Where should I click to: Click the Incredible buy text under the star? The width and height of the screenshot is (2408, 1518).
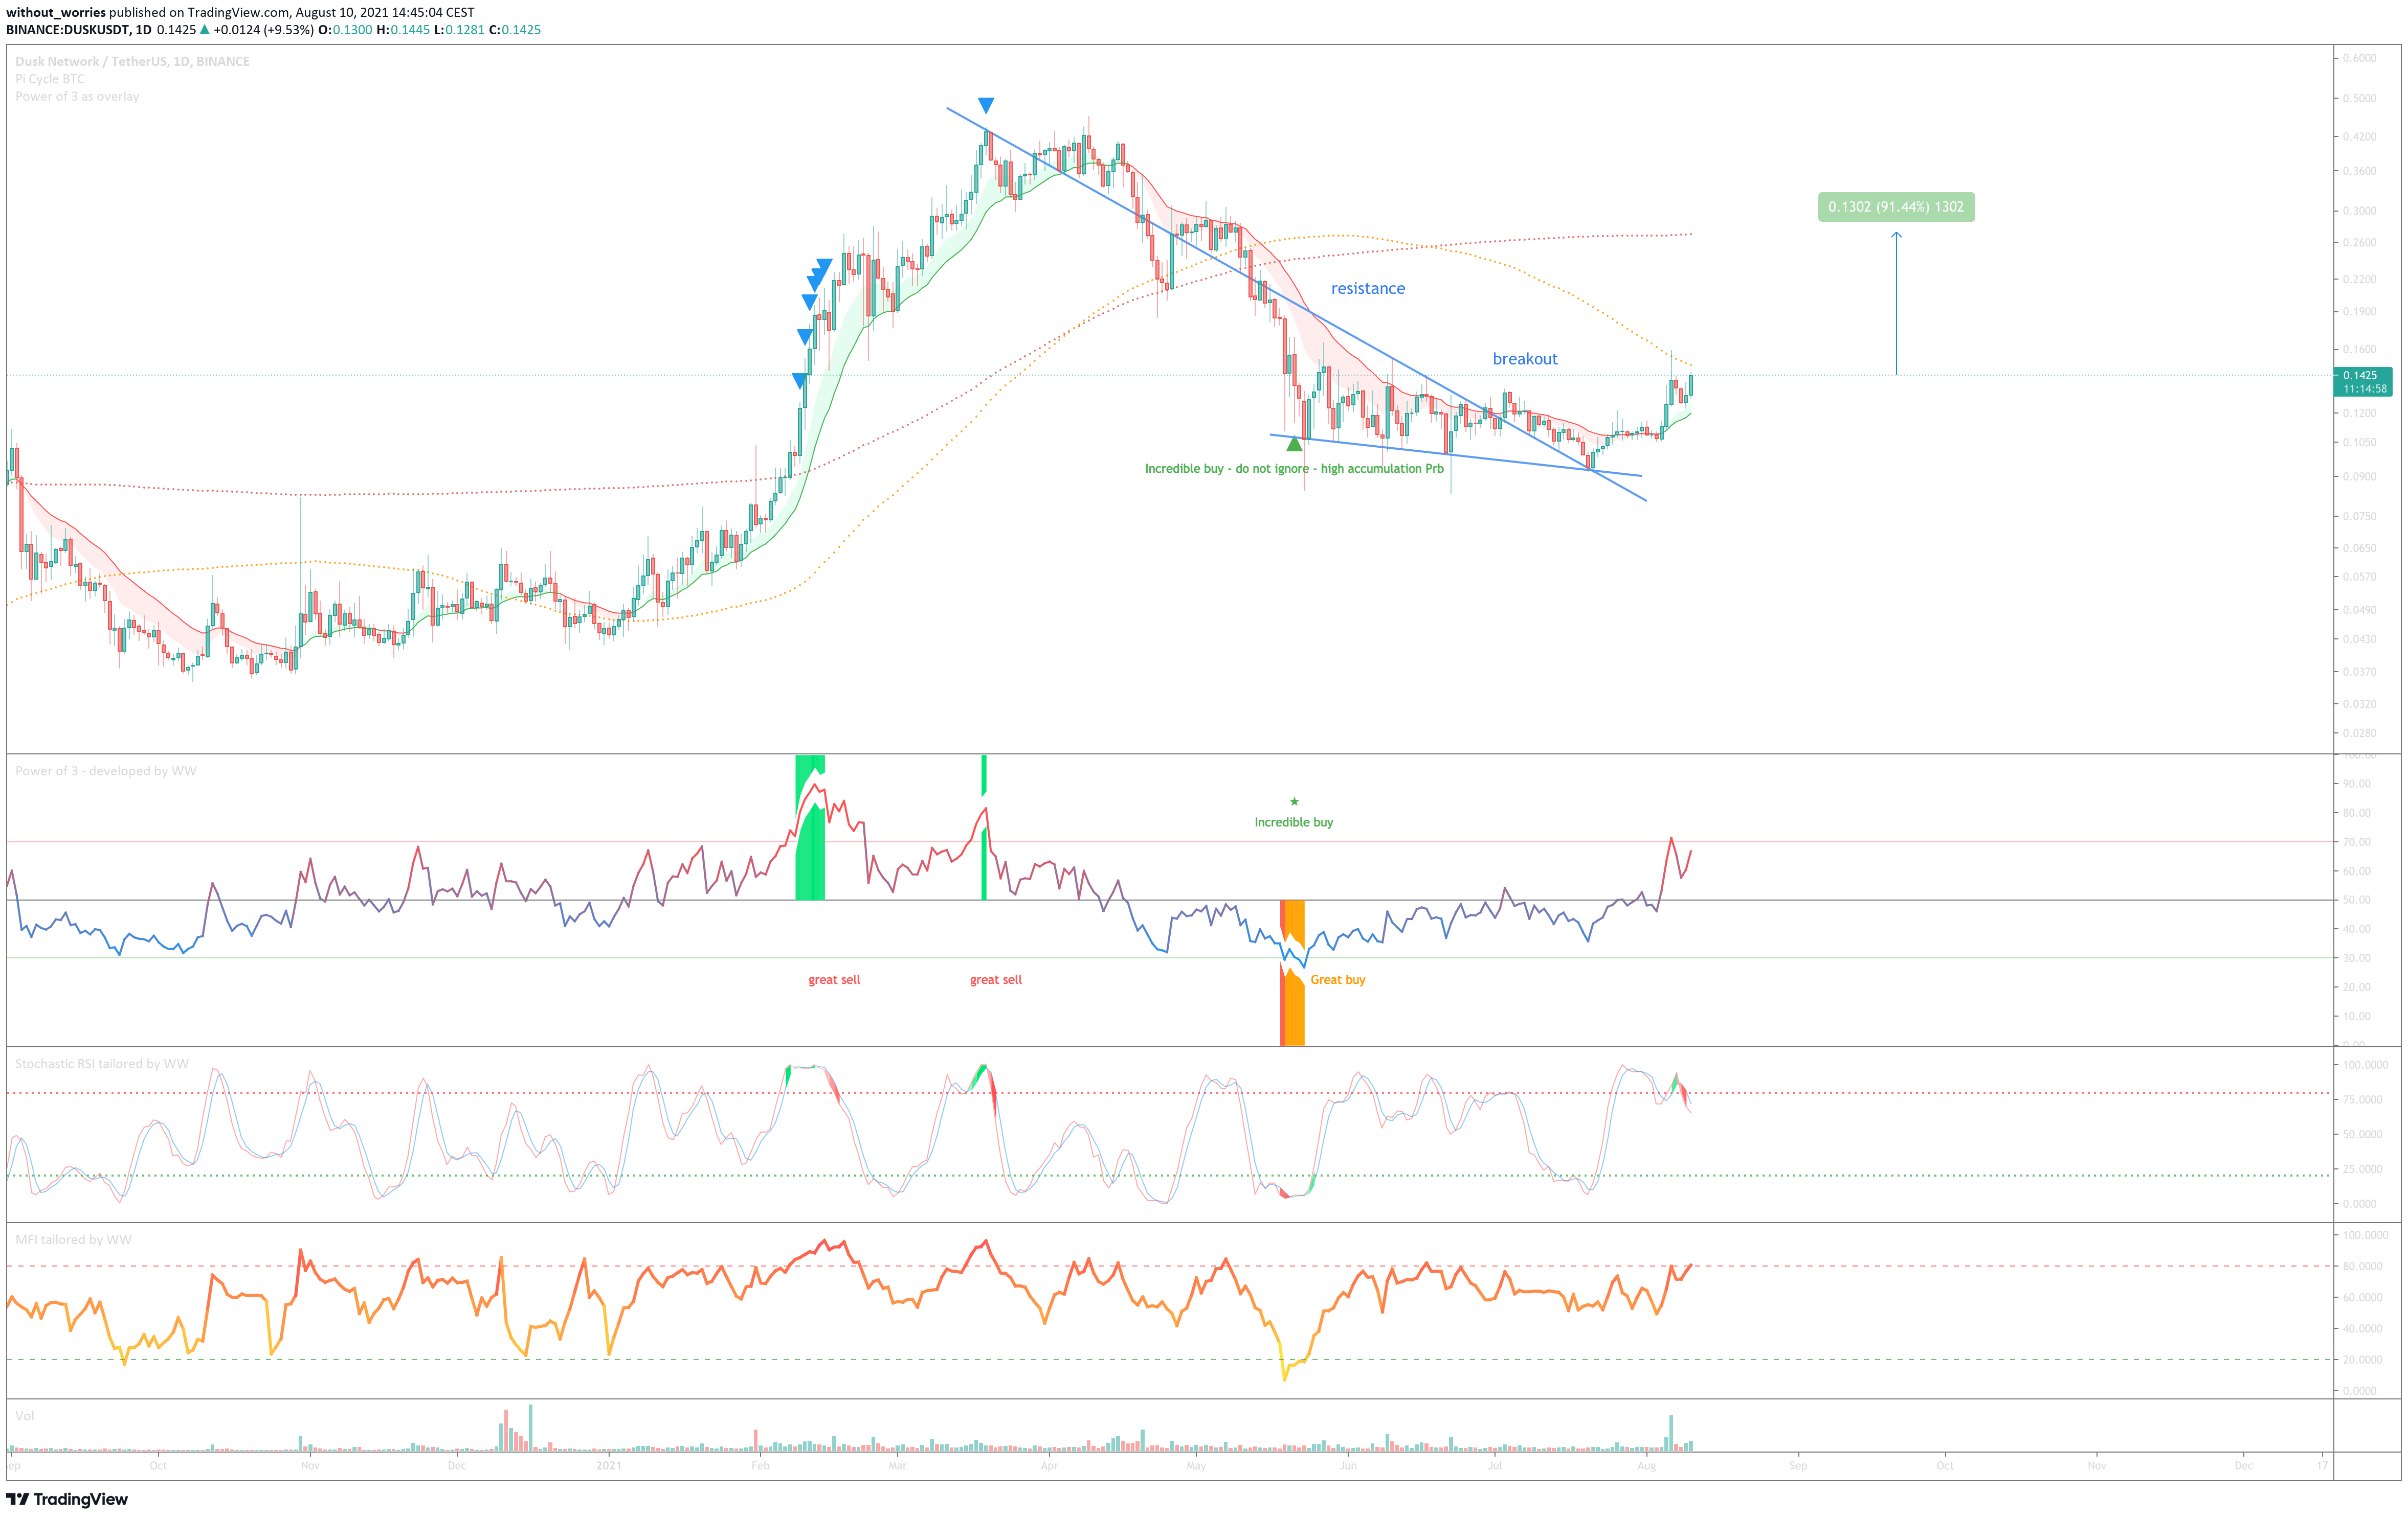(1294, 822)
